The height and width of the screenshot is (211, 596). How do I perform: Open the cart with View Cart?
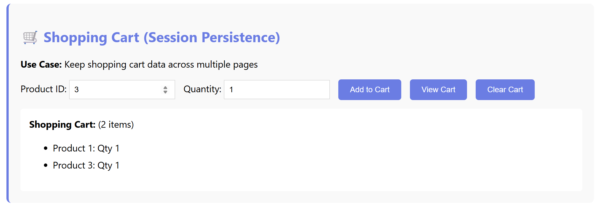438,90
